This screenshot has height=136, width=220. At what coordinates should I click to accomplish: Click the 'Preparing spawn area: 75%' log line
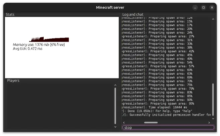tap(157, 85)
